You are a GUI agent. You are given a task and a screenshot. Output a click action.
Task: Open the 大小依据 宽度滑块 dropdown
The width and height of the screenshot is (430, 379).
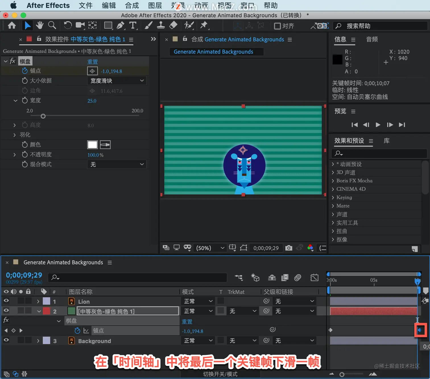point(117,81)
